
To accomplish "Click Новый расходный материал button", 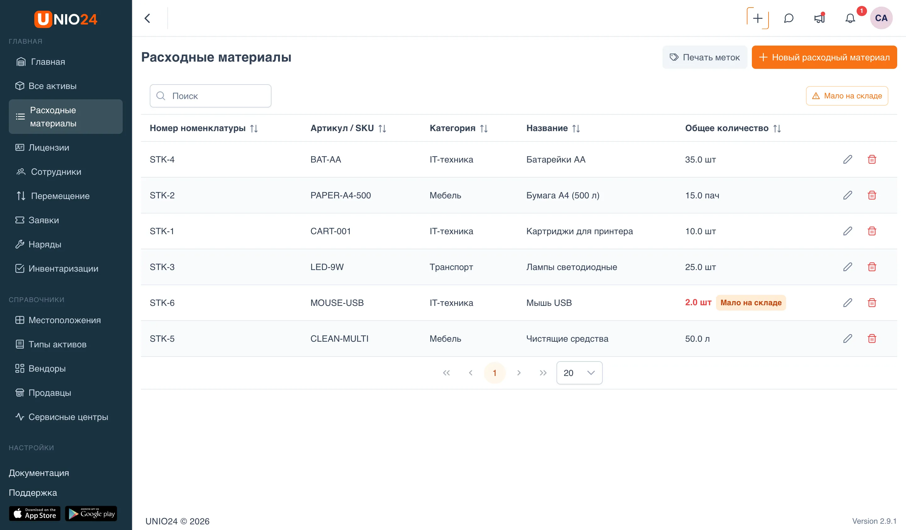I will (x=824, y=57).
